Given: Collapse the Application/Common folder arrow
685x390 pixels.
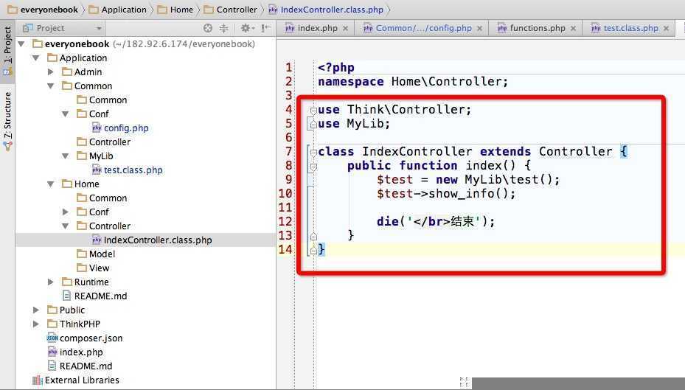Looking at the screenshot, I should click(x=51, y=86).
